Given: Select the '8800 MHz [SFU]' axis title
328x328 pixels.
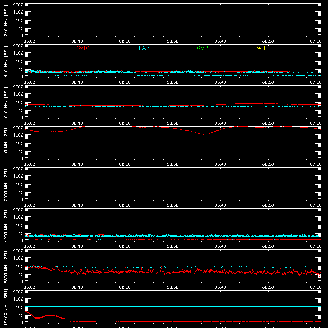Looking at the screenshot, I should point(6,266).
